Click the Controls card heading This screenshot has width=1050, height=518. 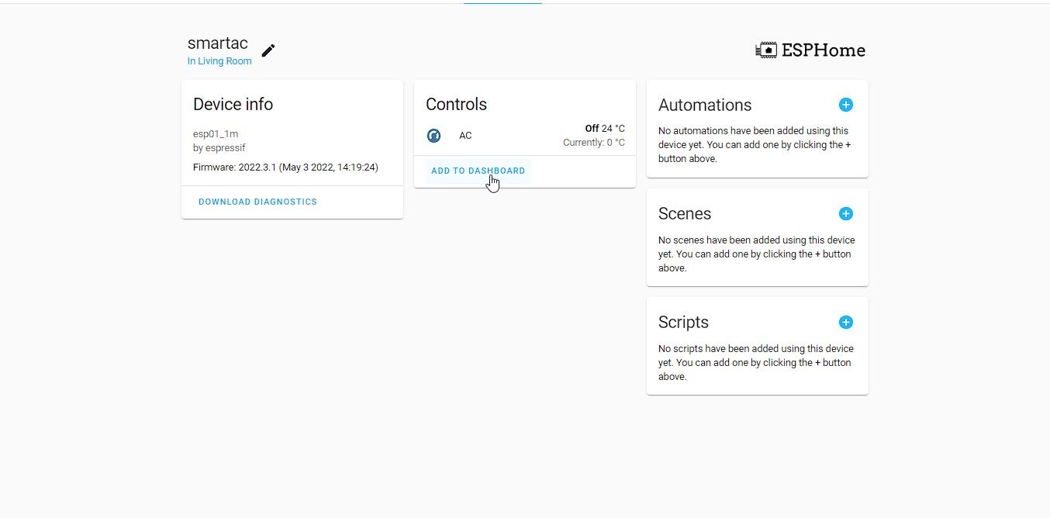pos(456,104)
